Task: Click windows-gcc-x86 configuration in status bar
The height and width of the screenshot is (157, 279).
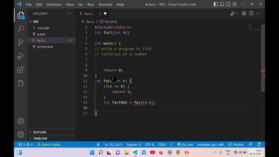Action: [x=210, y=144]
